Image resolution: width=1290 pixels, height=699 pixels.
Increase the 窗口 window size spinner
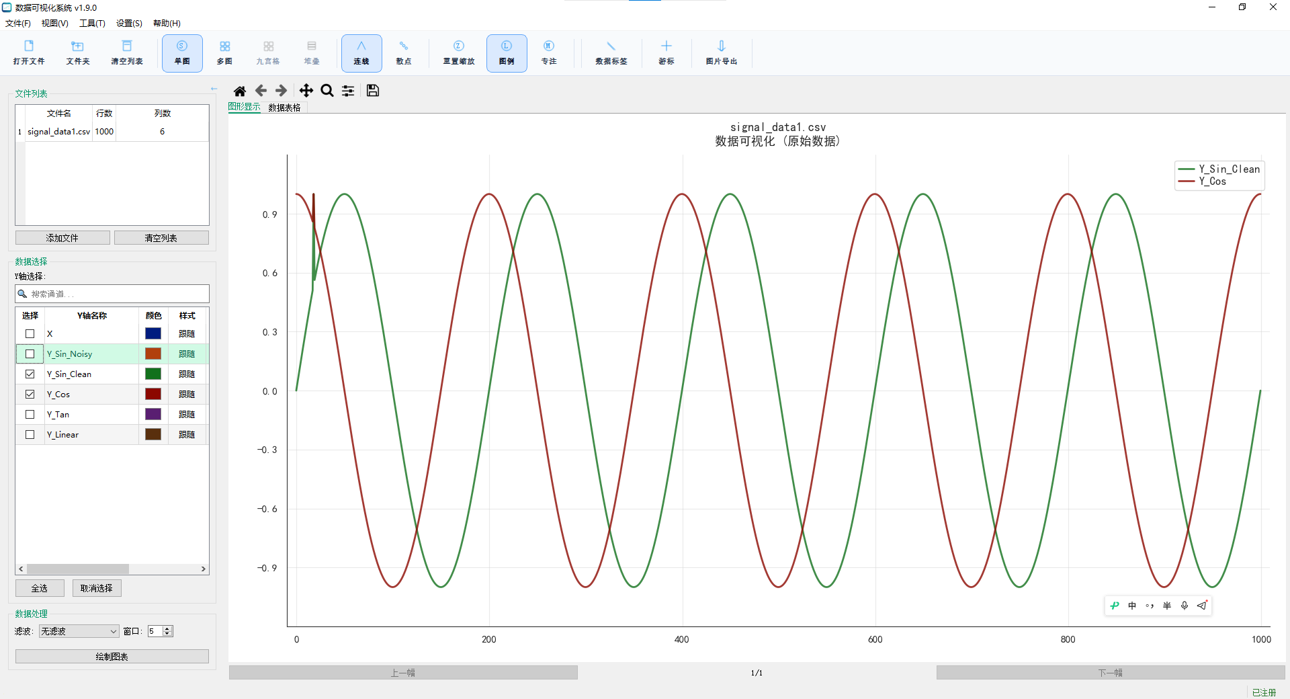click(168, 628)
